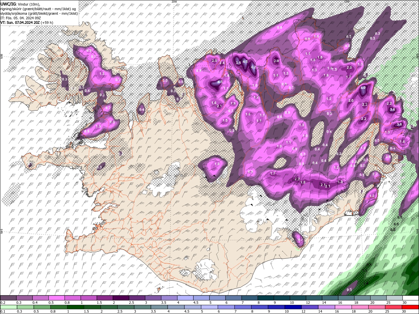The height and width of the screenshot is (314, 419).
Task: Select the lower-row green swatch labeled 0.8
Action: 59,307
